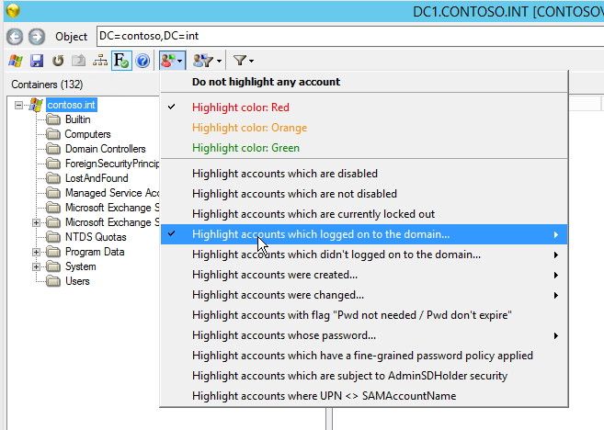Select the LostAndFound container

[97, 178]
